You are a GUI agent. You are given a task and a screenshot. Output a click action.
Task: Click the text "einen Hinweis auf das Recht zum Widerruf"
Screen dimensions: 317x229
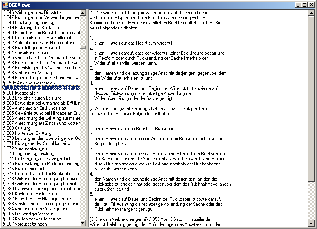(134, 43)
